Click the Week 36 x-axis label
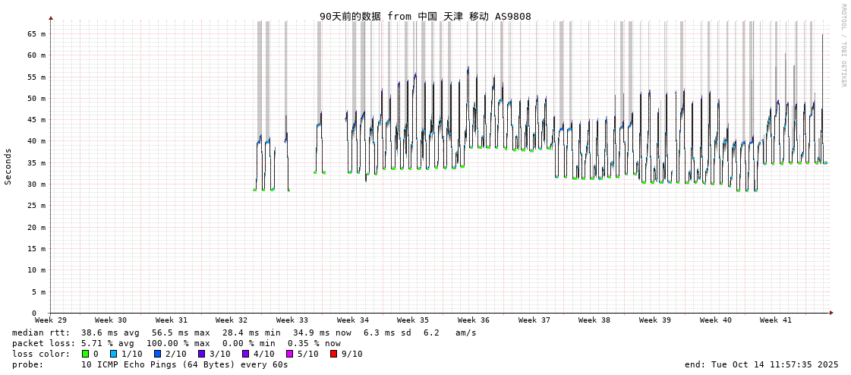 [x=474, y=320]
